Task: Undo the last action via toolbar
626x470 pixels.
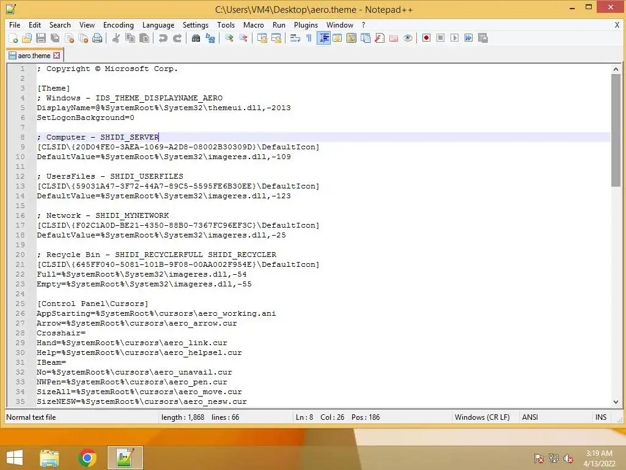Action: 163,38
